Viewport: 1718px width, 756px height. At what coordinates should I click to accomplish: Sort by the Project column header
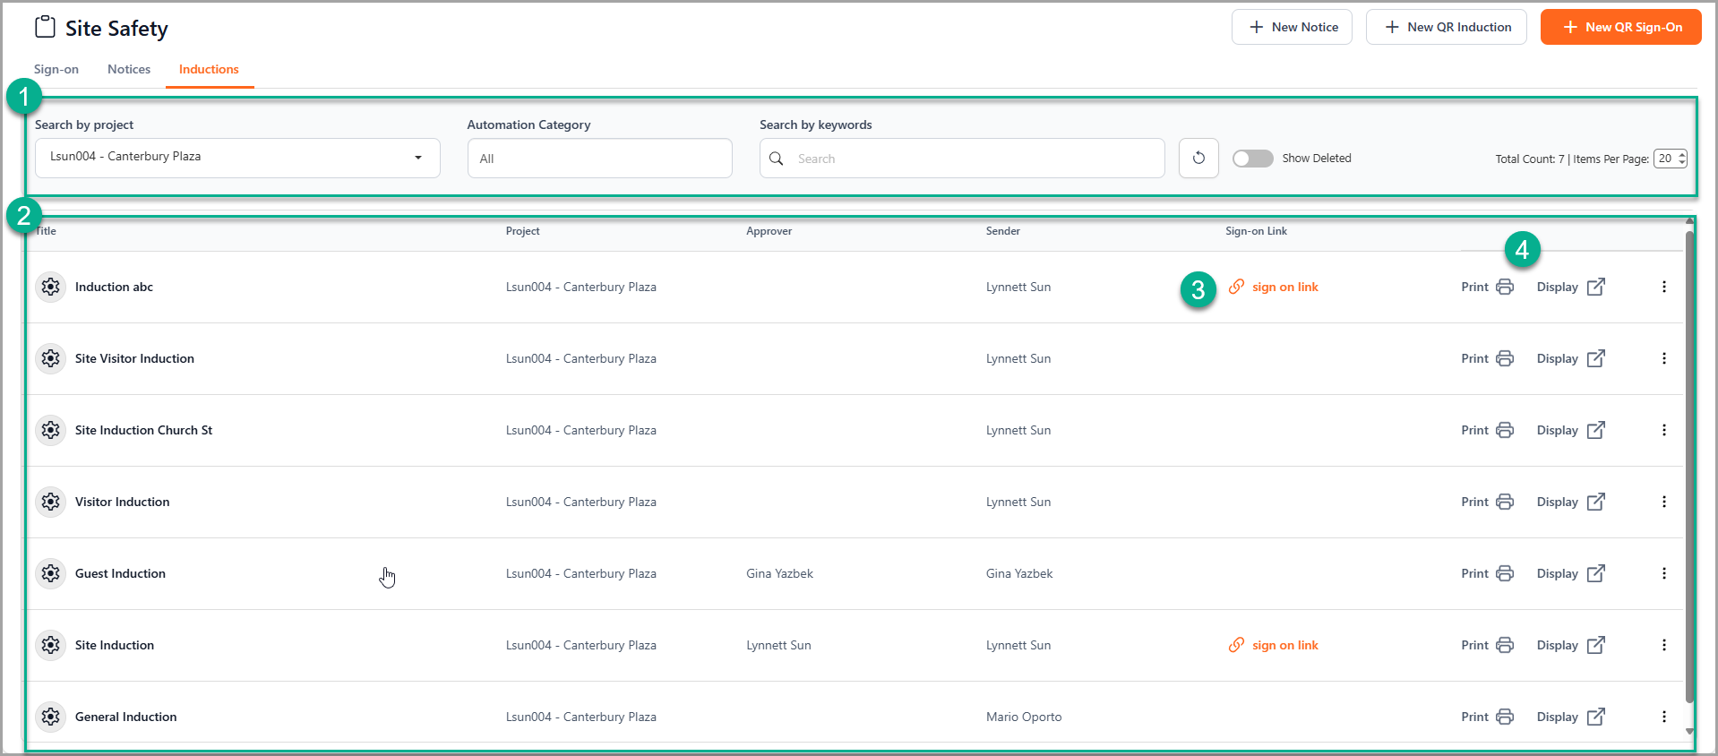tap(522, 231)
